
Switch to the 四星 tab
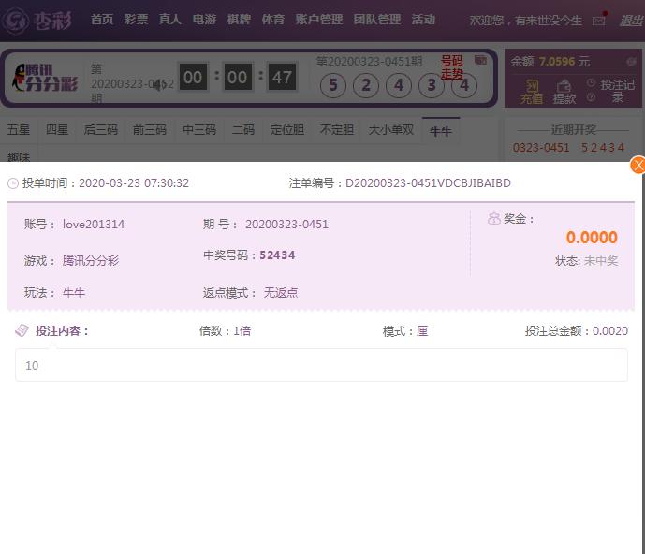57,130
